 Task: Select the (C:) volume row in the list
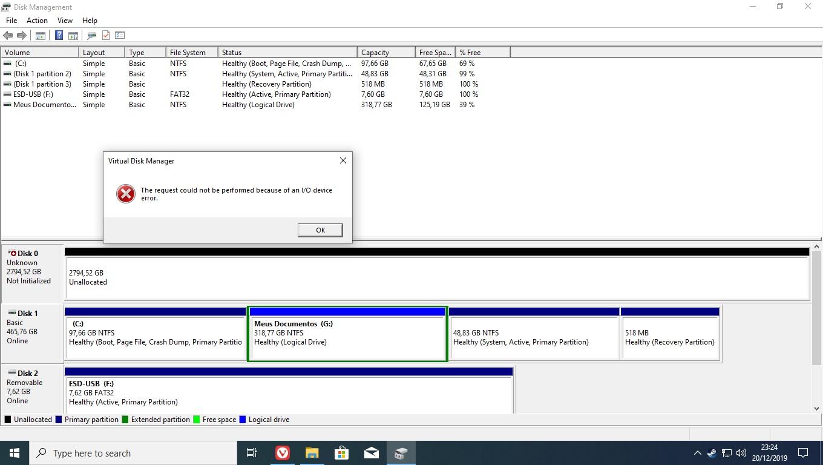pyautogui.click(x=255, y=64)
